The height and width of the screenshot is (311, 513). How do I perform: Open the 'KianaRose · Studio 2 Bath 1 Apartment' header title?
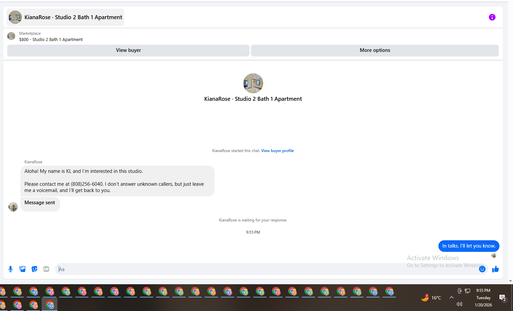pos(73,17)
